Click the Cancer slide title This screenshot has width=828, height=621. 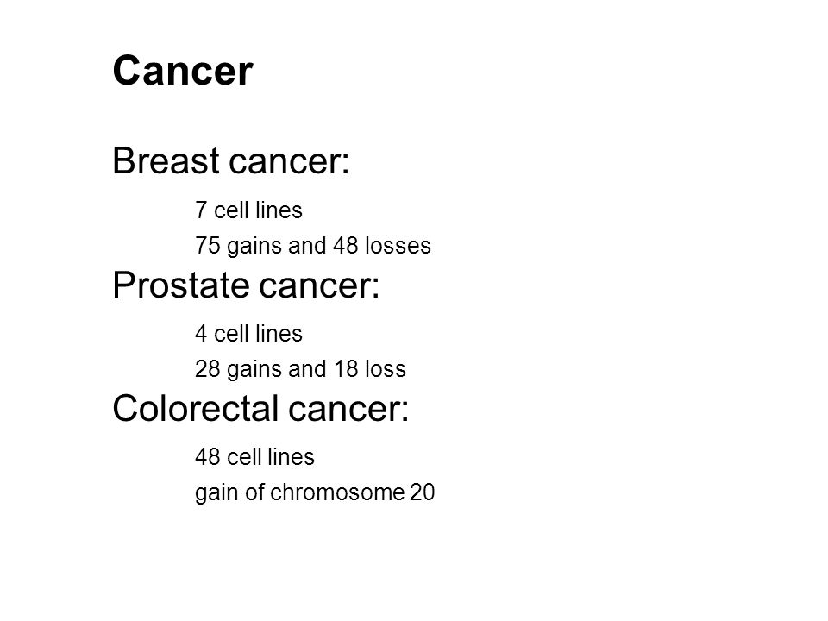(183, 70)
